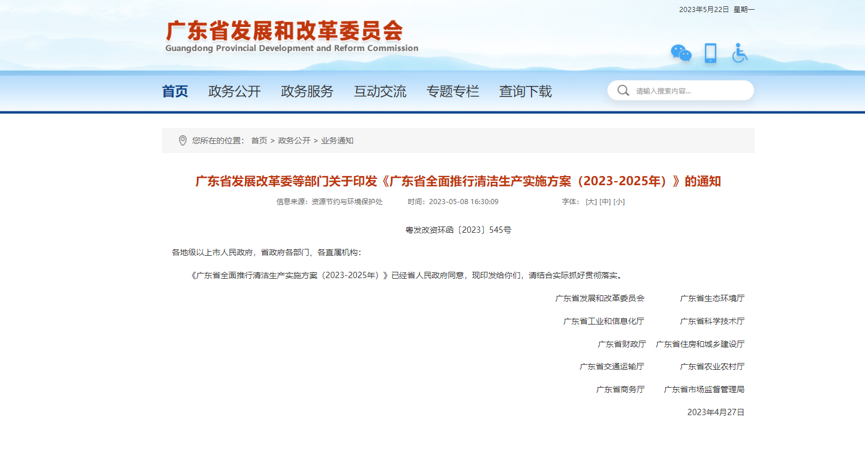Viewport: 865px width, 457px height.
Task: Go to 首页 from the navigation bar
Action: [174, 91]
